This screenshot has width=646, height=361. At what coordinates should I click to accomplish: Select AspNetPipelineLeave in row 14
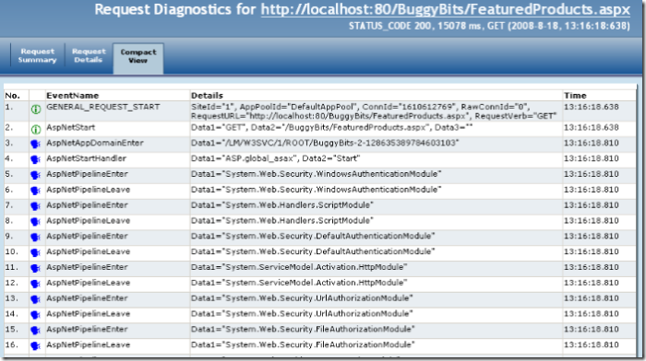click(89, 314)
